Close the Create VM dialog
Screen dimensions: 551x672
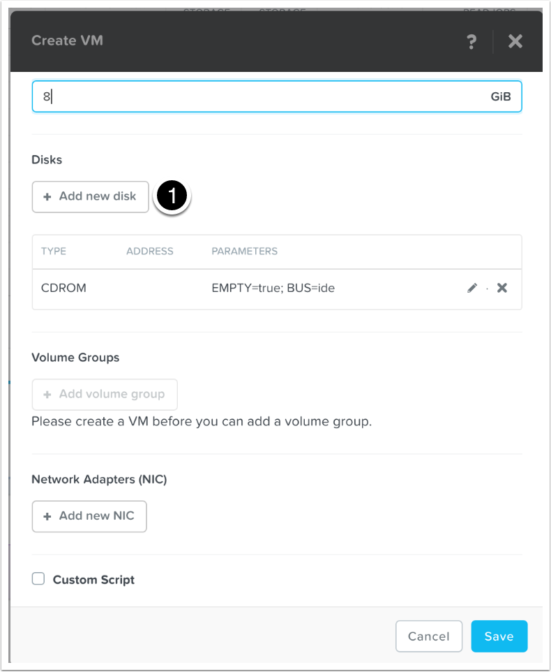(515, 41)
